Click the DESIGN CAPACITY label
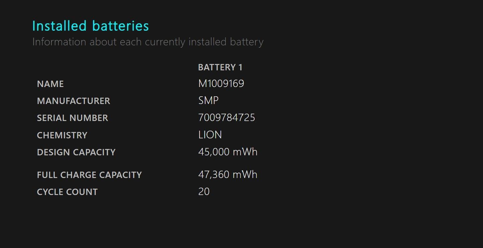The width and height of the screenshot is (483, 248). pyautogui.click(x=76, y=152)
